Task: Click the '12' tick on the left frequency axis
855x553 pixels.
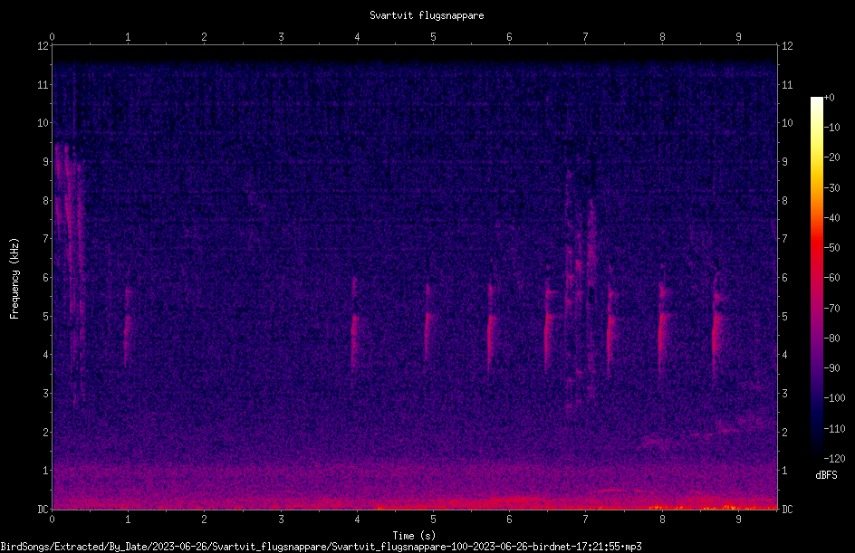Action: click(43, 46)
